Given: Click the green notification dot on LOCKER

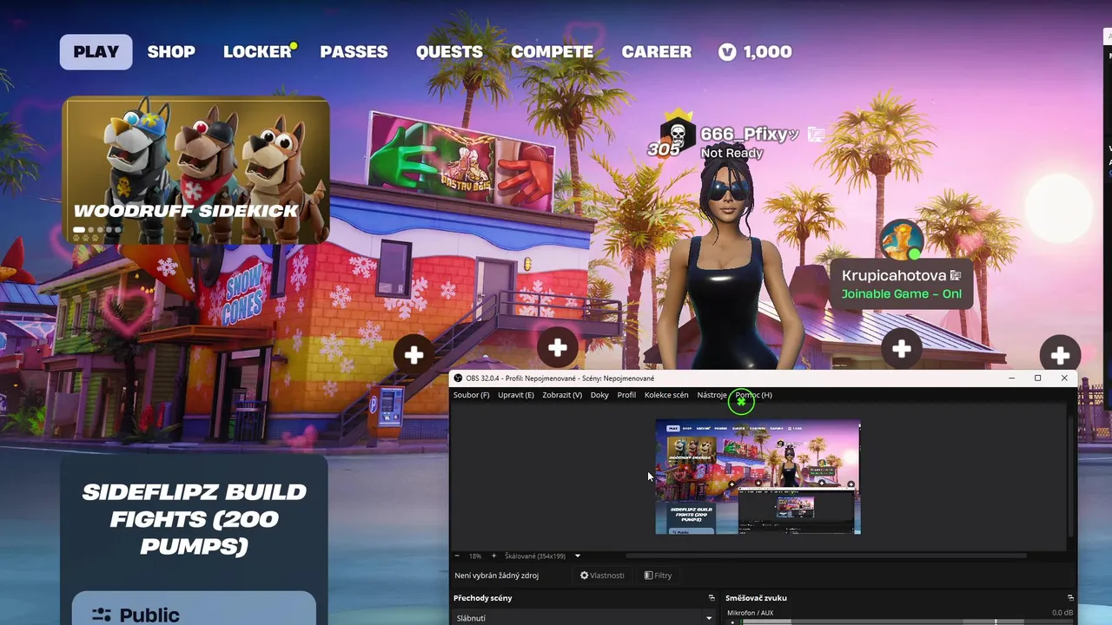Looking at the screenshot, I should tap(294, 45).
